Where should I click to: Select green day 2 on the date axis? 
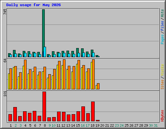(16, 125)
